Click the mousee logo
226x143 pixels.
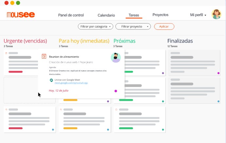coord(21,14)
